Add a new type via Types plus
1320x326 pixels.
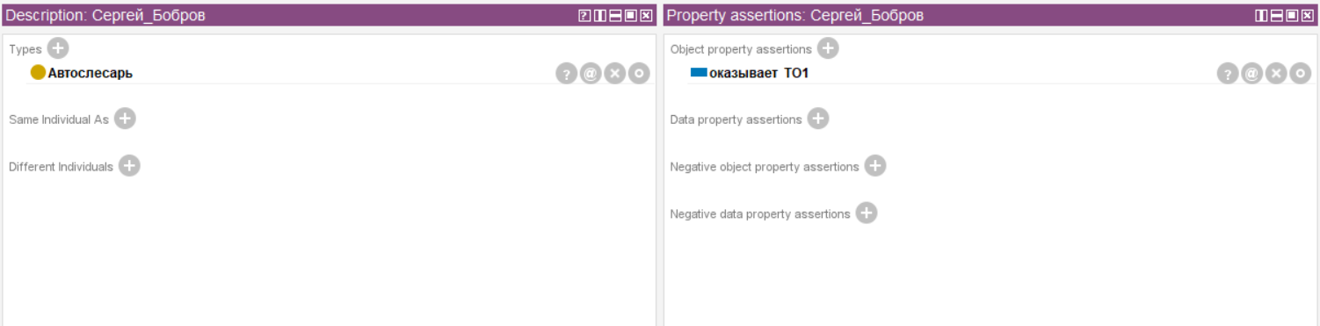(58, 48)
